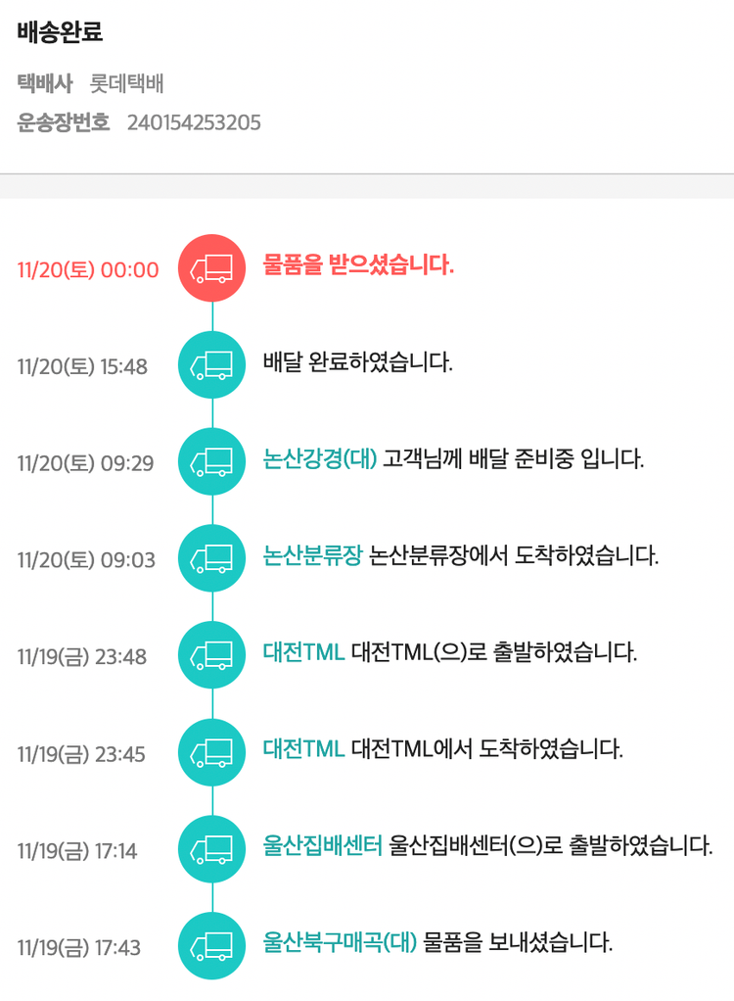Open the 울산북구매곡(대) branch link
734x1001 pixels.
click(x=340, y=942)
